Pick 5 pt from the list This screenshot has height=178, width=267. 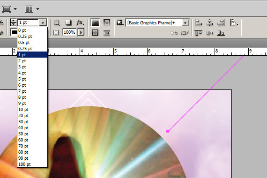tap(32, 79)
